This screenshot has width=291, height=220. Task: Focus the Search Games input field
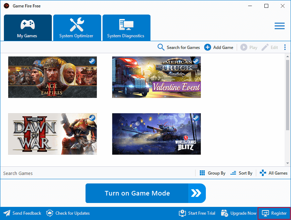pos(98,173)
